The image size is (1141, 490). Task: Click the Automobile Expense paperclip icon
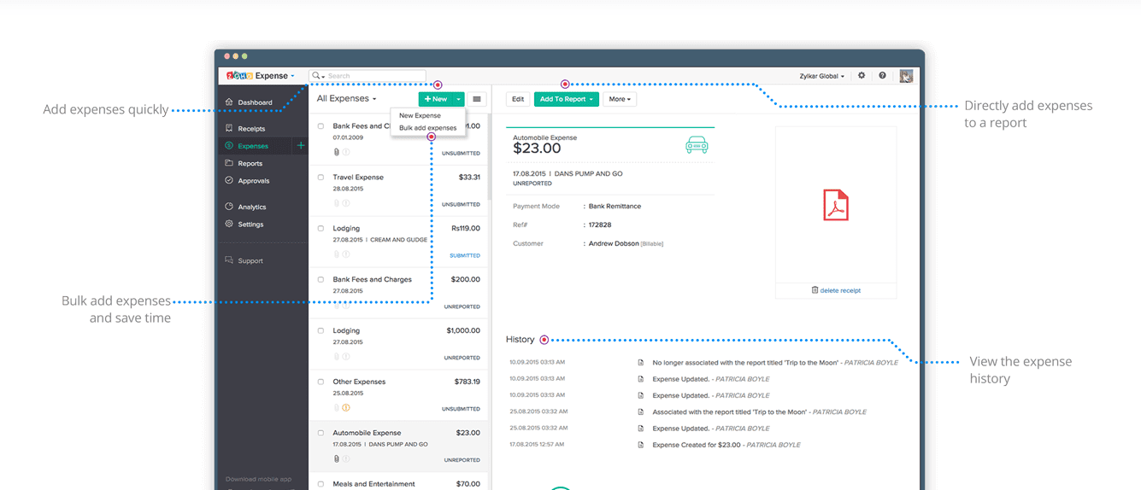coord(336,458)
